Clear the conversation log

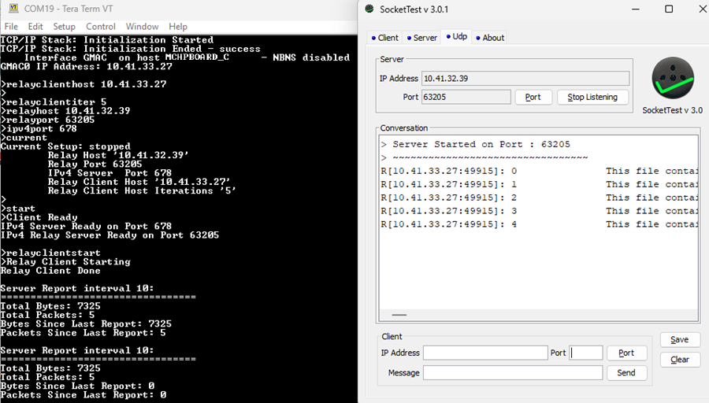pyautogui.click(x=680, y=360)
